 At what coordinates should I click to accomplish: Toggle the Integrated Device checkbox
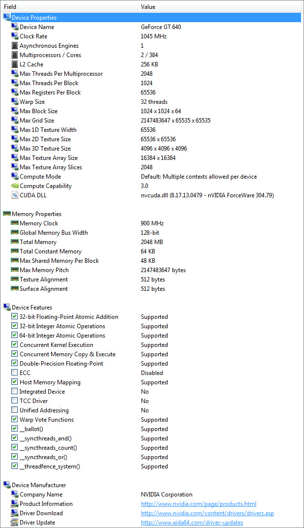coord(14,392)
